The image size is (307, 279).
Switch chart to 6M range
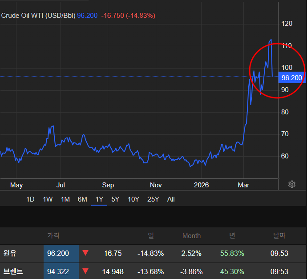82,199
